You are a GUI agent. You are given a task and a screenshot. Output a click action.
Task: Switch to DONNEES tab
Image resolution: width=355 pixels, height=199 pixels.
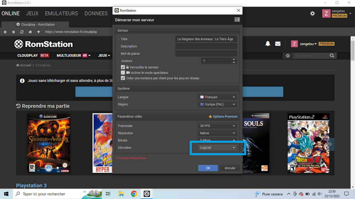[x=96, y=13]
